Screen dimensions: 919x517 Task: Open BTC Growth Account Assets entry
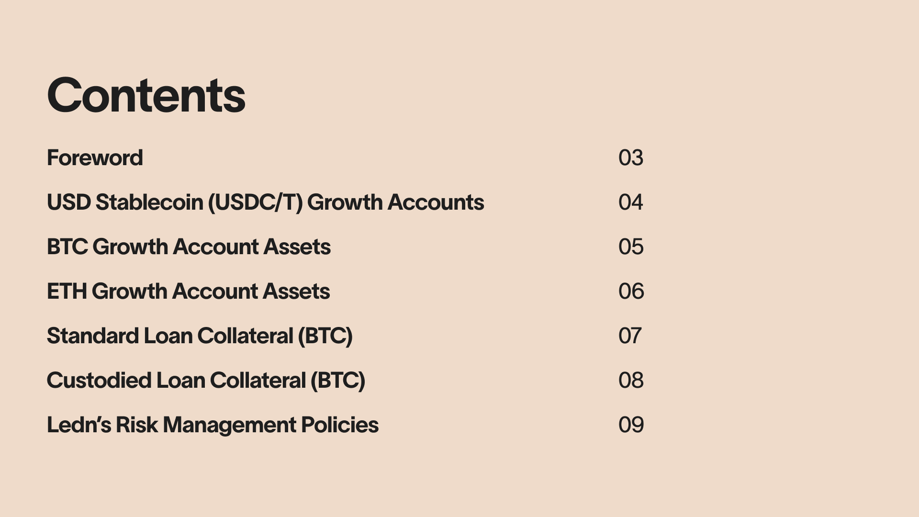[189, 247]
